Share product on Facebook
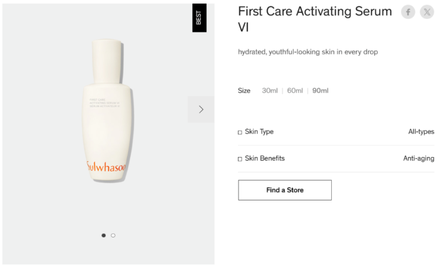The height and width of the screenshot is (268, 439). tap(408, 13)
